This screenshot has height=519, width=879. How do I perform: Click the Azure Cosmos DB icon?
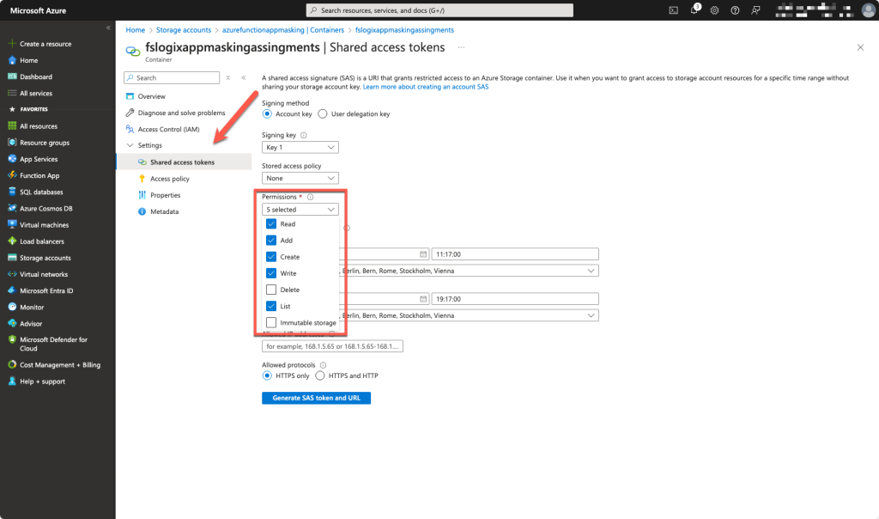(12, 208)
